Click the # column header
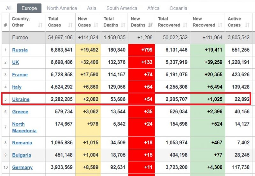The image size is (255, 176). pos(5,25)
